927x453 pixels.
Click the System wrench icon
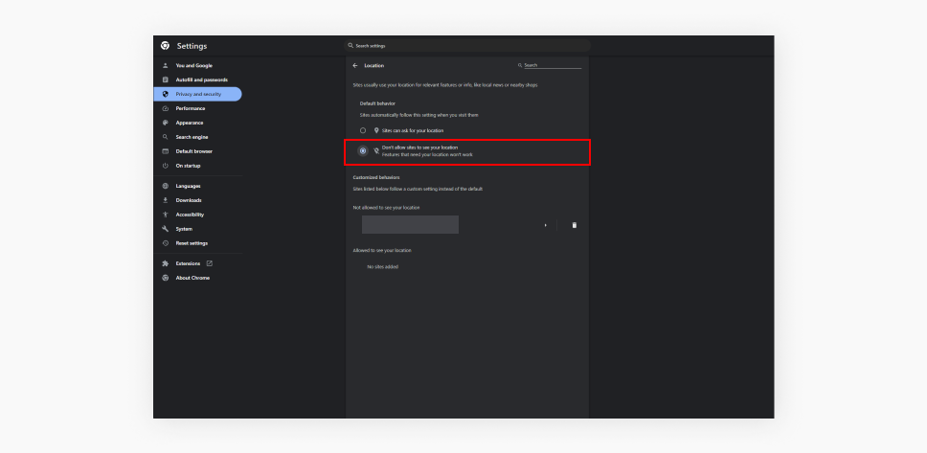click(x=166, y=229)
